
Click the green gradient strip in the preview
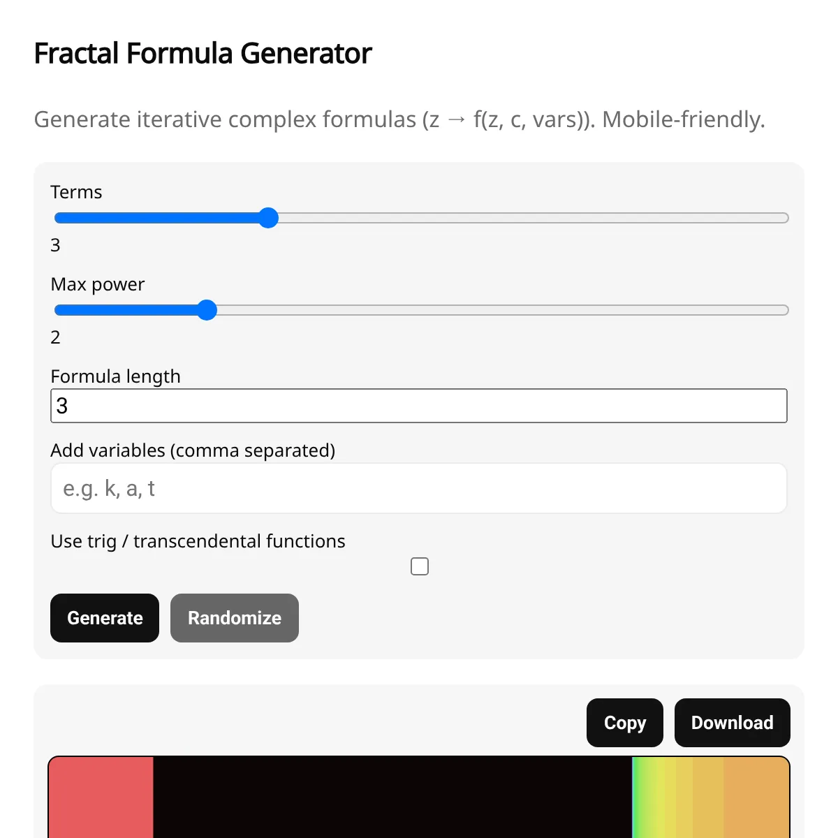644,800
